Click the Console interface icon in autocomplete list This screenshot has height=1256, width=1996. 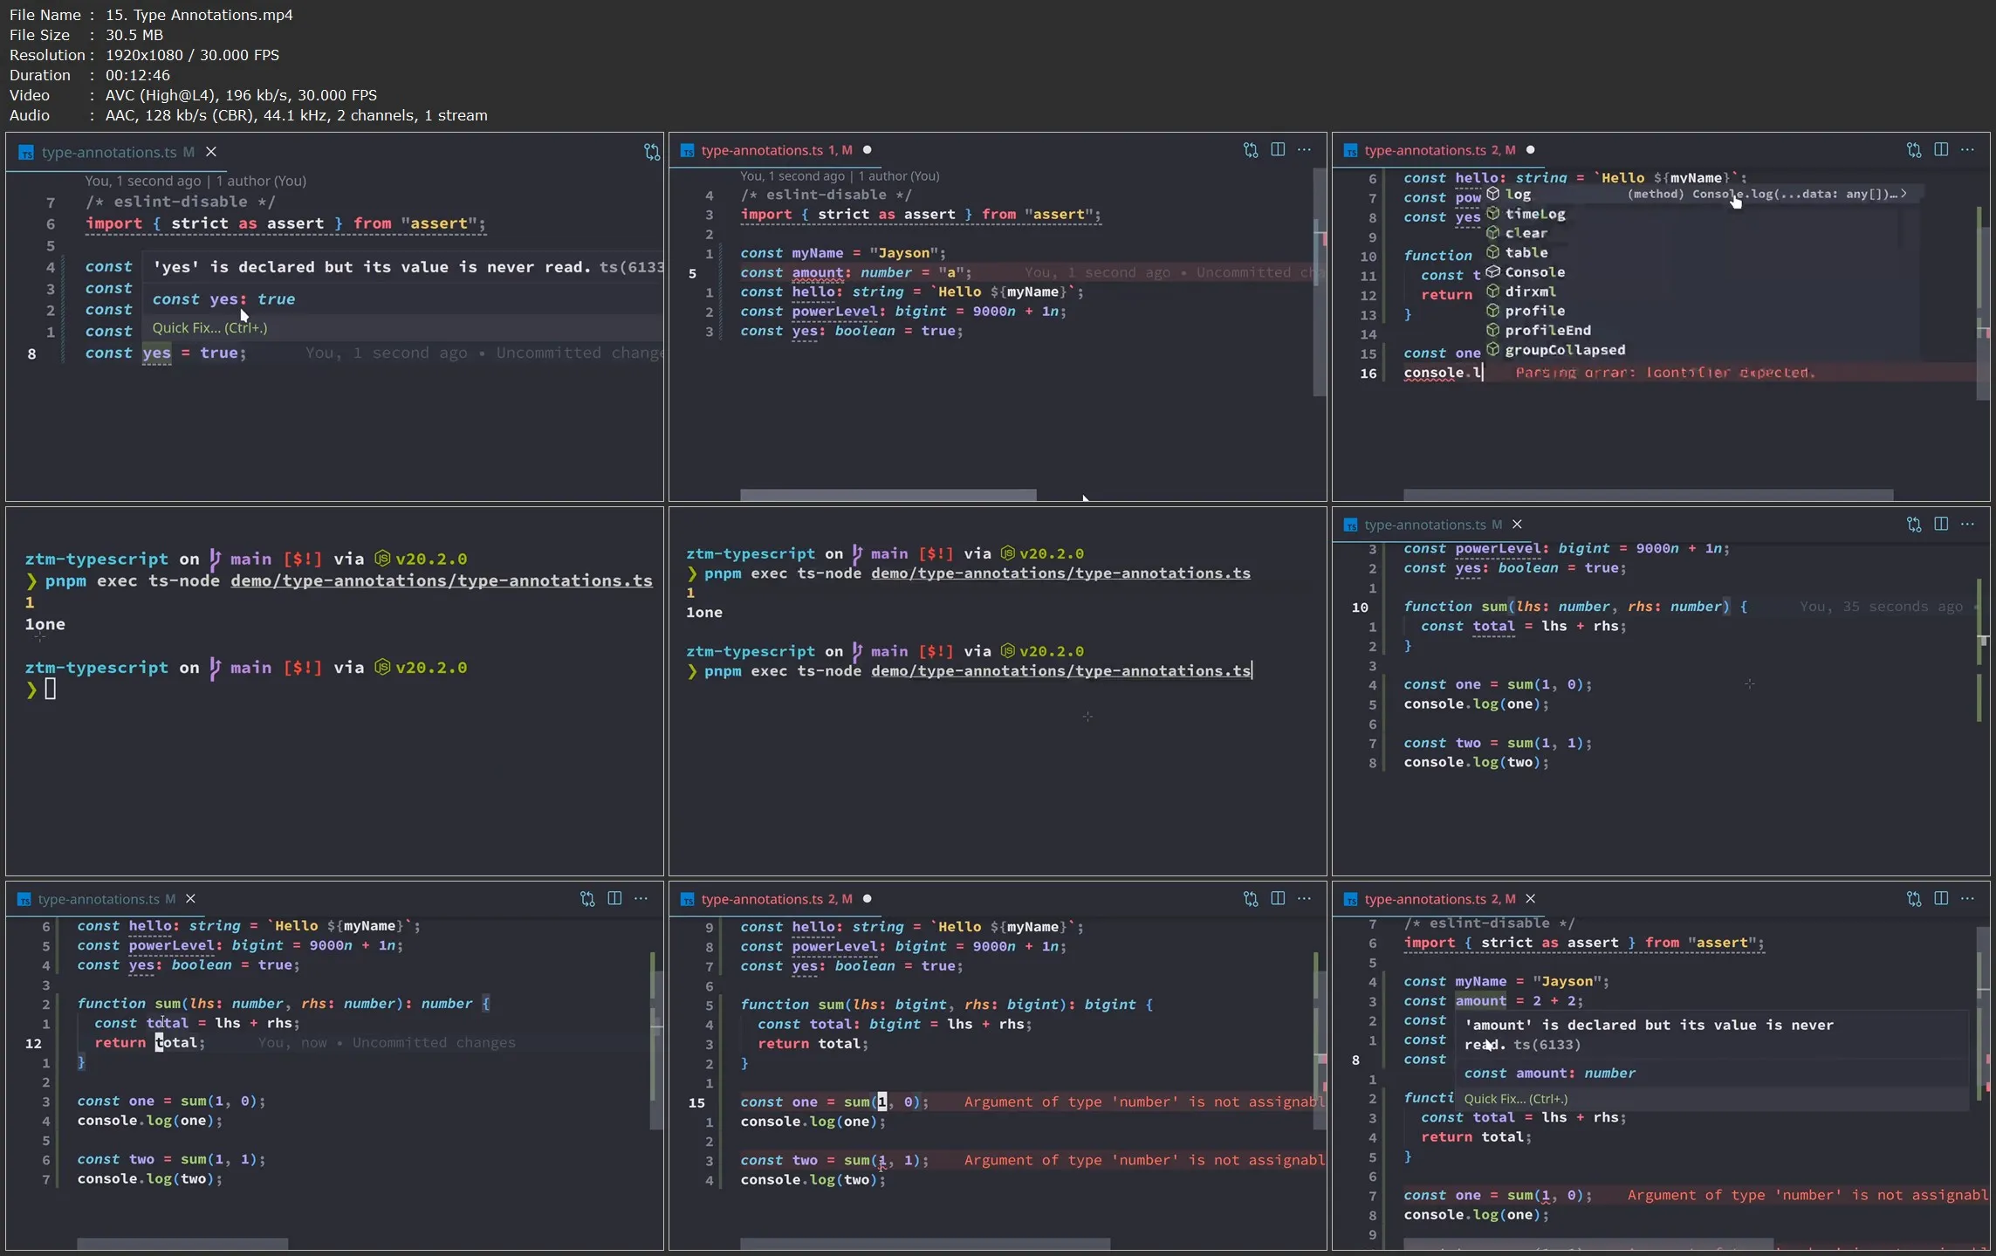point(1492,271)
